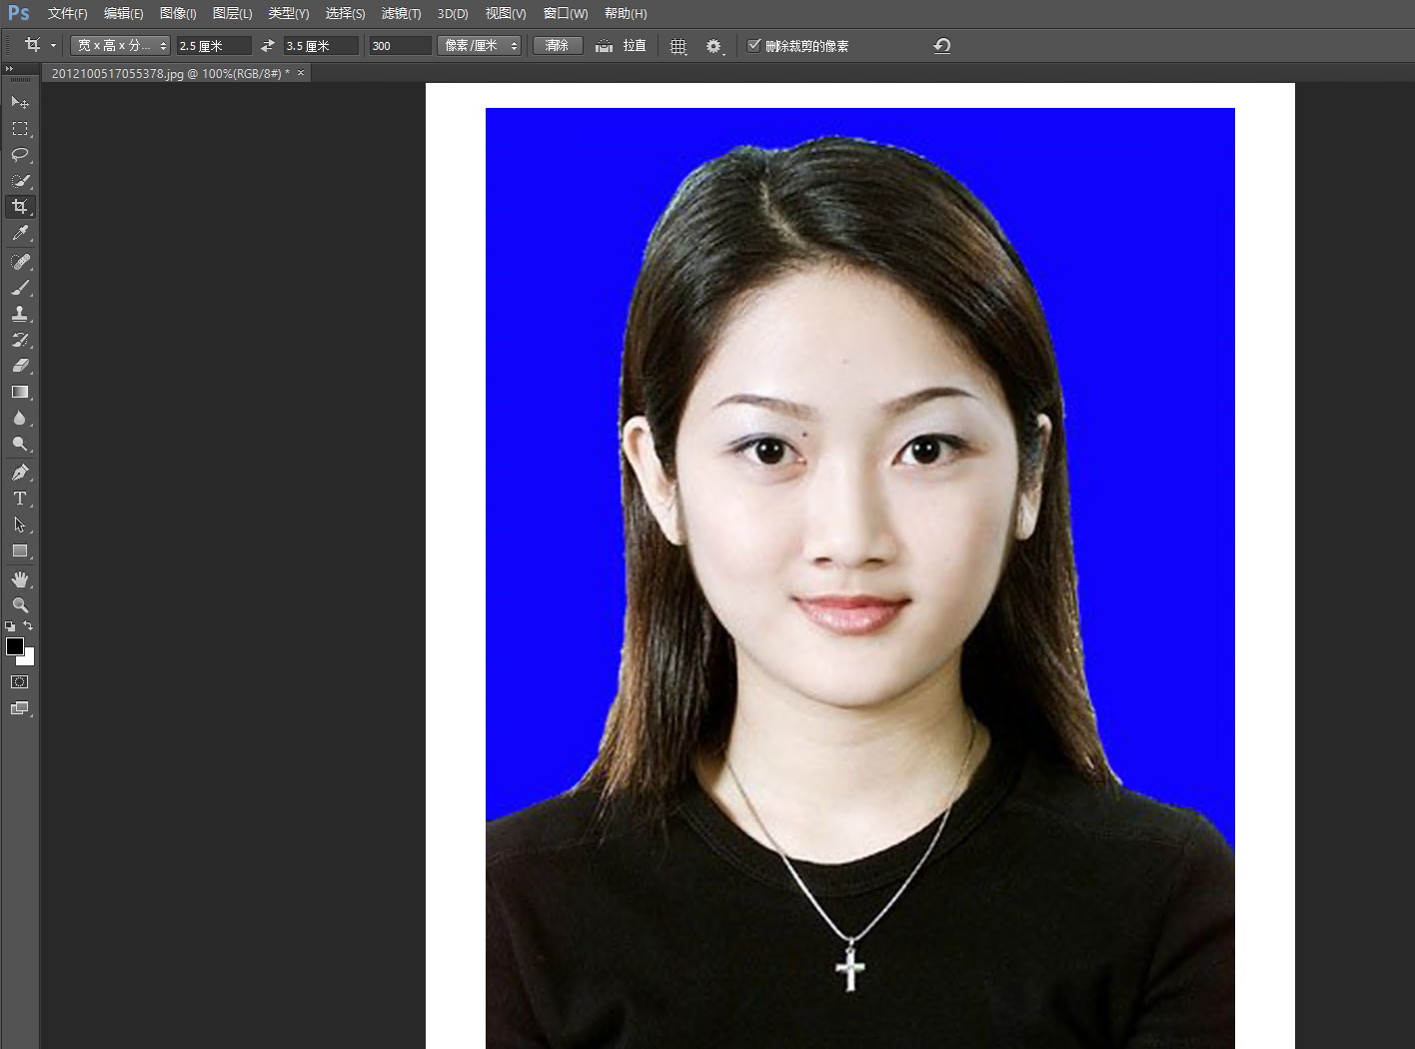Reset the crop with the undo arrow
Screen dimensions: 1415x1049
tap(942, 46)
